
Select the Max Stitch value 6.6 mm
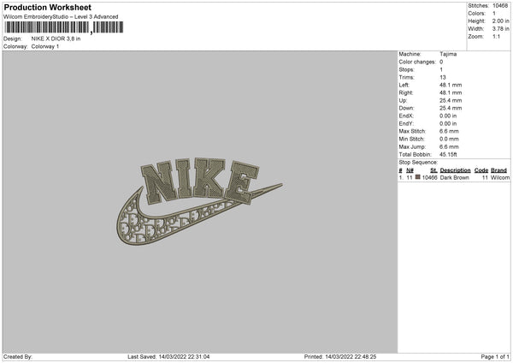pyautogui.click(x=449, y=131)
